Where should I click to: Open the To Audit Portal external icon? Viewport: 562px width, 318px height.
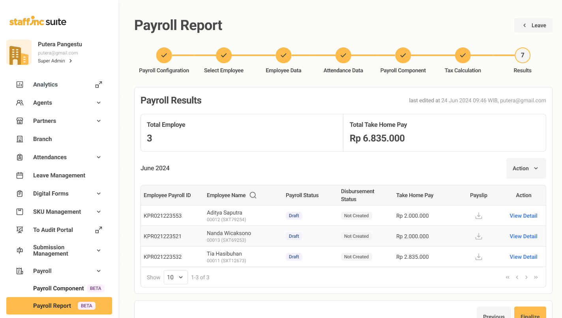click(x=99, y=230)
